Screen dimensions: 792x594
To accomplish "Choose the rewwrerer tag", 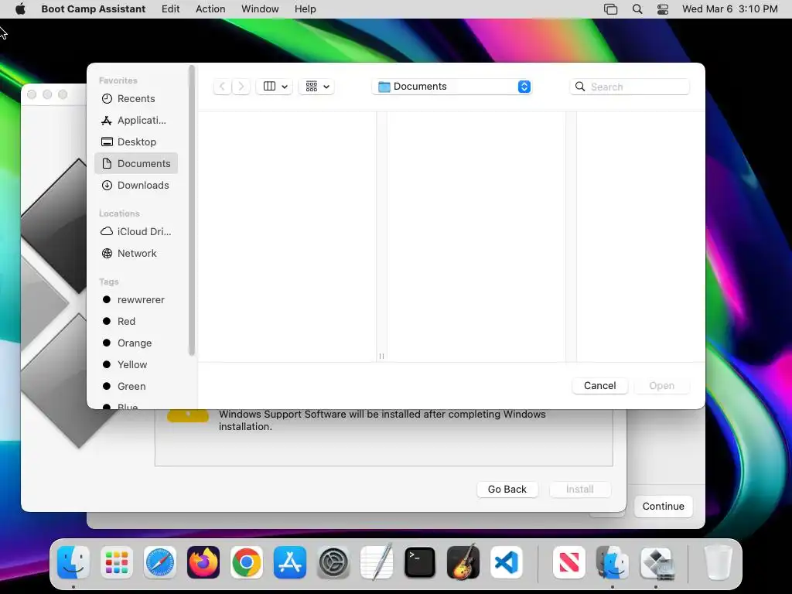I will pyautogui.click(x=136, y=299).
